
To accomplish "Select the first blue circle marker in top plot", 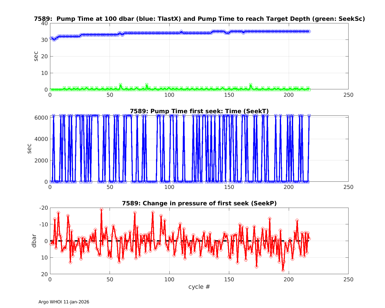I will click(x=51, y=38).
